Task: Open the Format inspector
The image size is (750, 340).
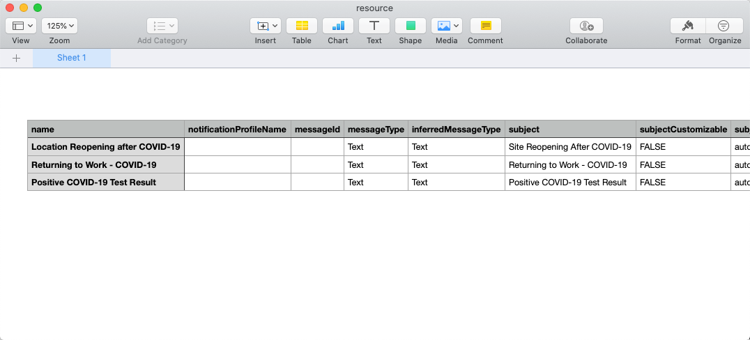Action: [x=688, y=26]
